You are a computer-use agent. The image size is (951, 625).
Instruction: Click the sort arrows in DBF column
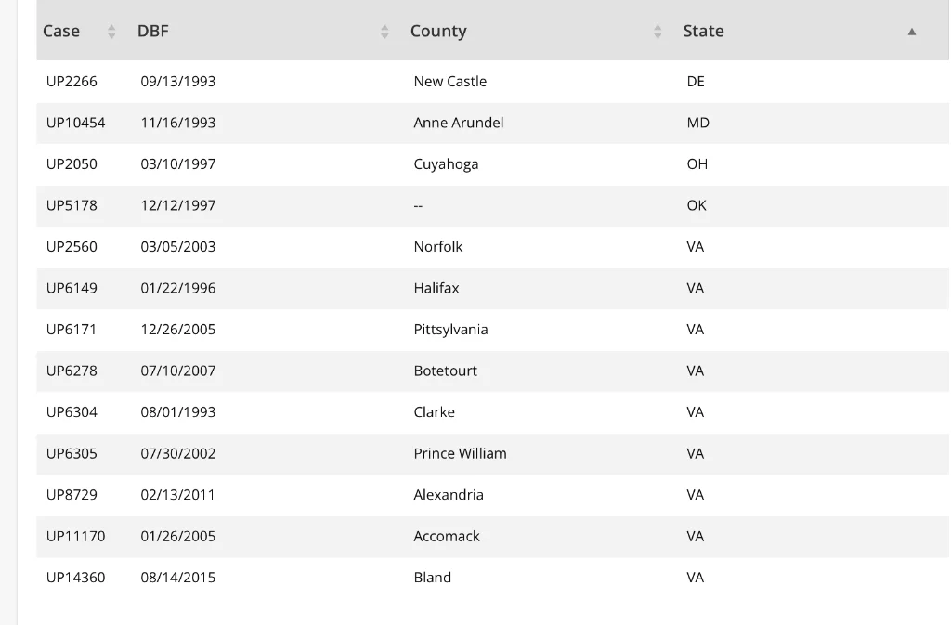tap(384, 32)
